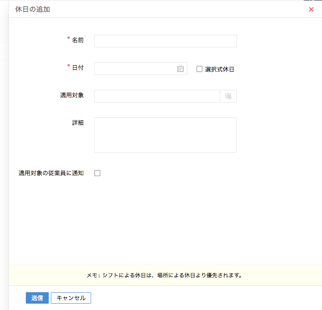Enable the 選択式休日 checkbox
This screenshot has width=322, height=310.
pyautogui.click(x=199, y=69)
